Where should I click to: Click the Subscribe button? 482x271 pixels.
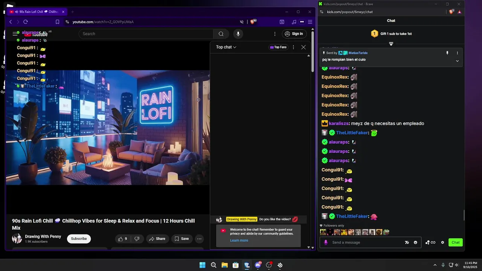pos(79,239)
